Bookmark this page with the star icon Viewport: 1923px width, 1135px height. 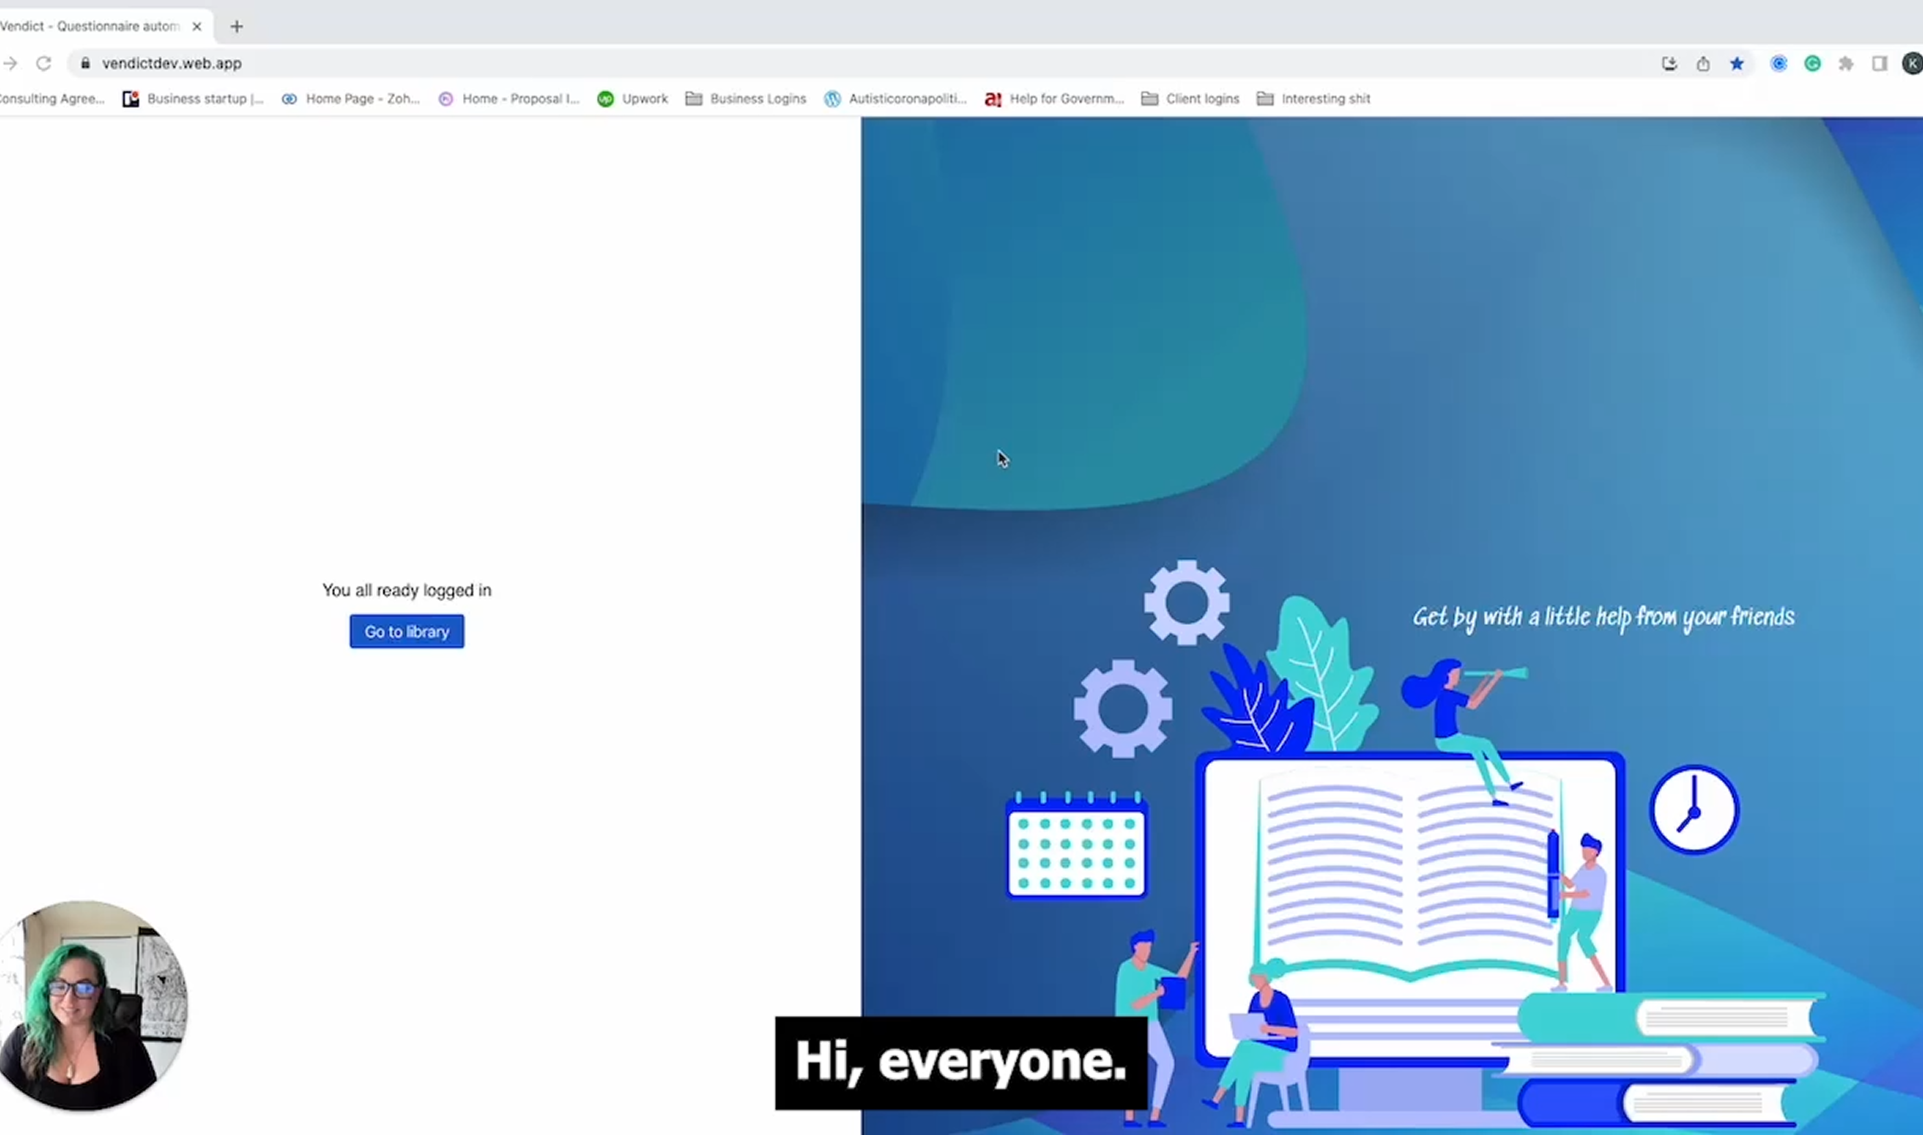(x=1738, y=63)
